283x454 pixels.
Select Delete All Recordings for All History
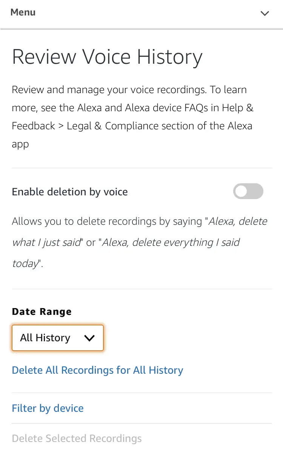pos(97,370)
